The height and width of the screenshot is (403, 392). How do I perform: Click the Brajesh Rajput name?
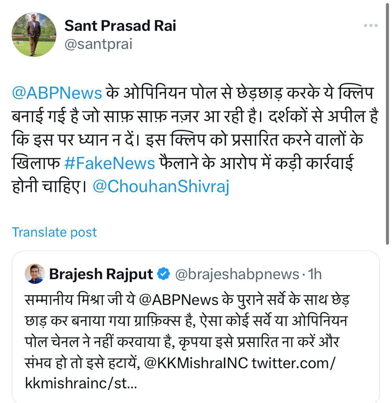tap(101, 274)
